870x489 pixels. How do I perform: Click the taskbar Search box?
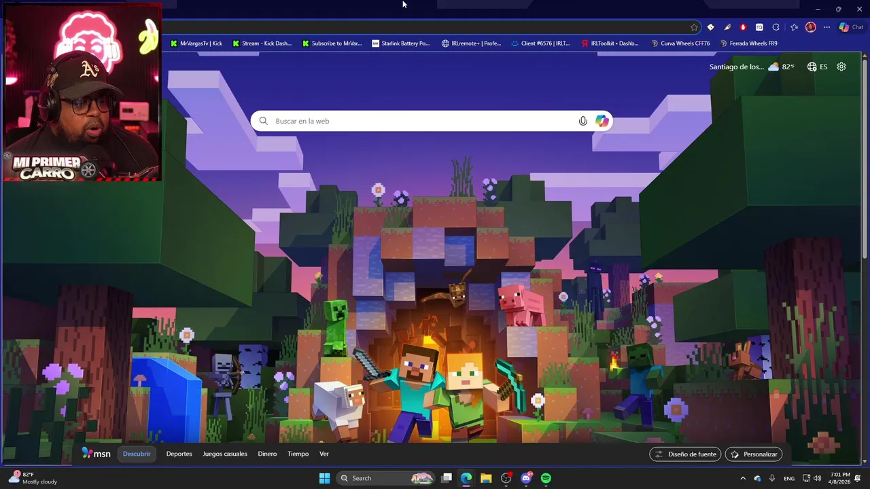point(385,478)
